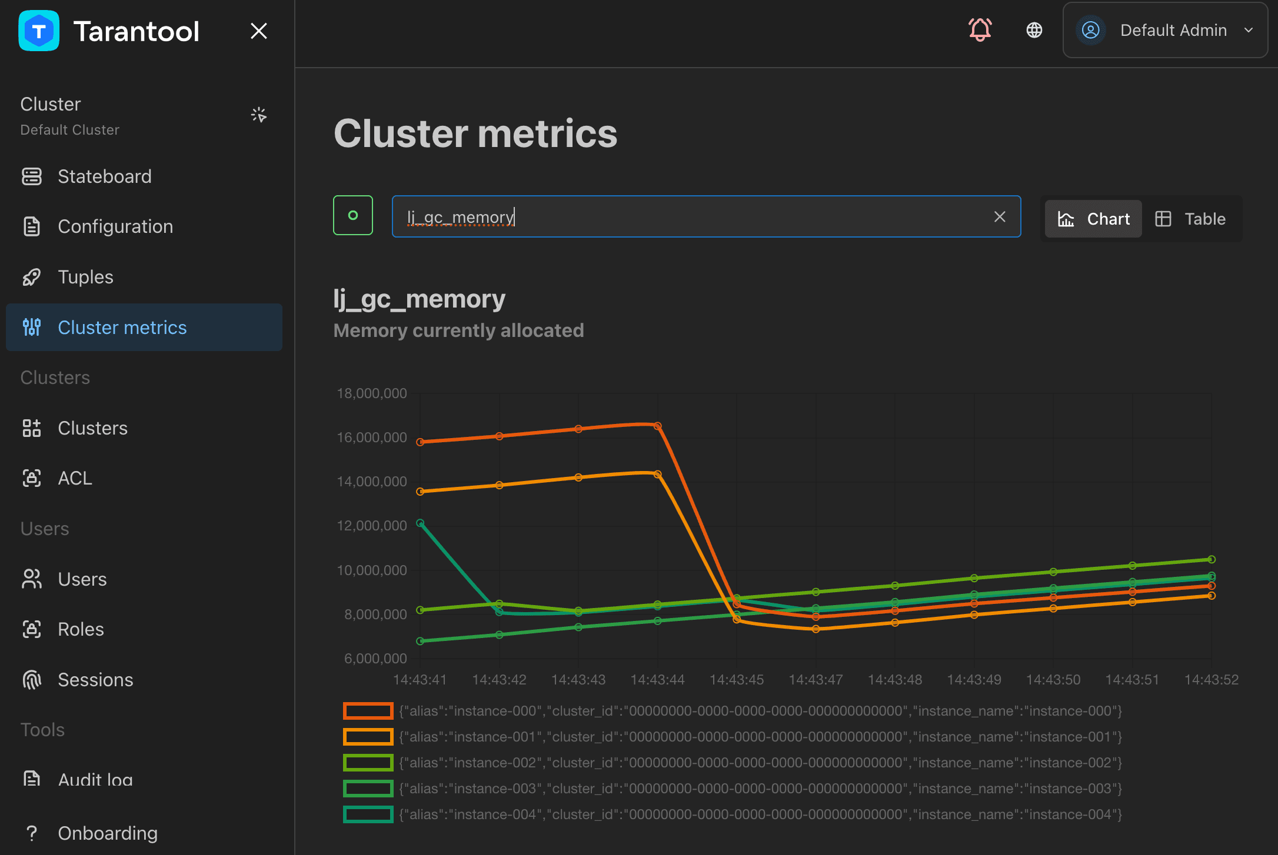This screenshot has height=855, width=1278.
Task: Toggle instance-002 series color swatch
Action: pyautogui.click(x=368, y=763)
